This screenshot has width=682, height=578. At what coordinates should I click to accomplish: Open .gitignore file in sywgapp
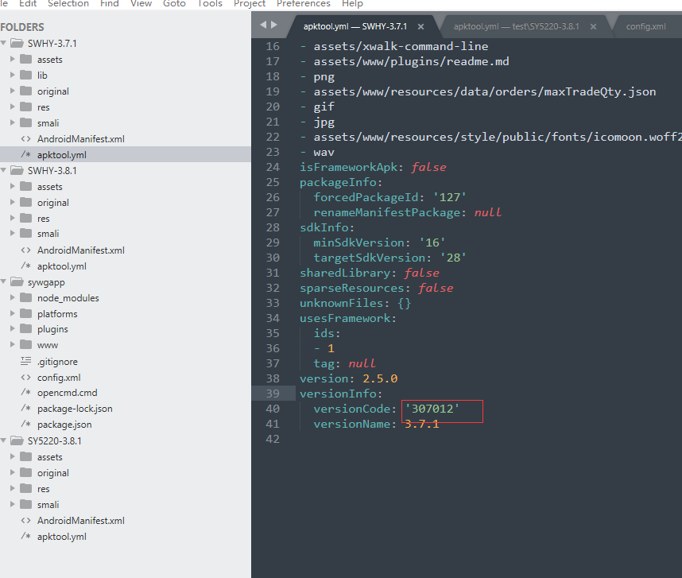(x=57, y=362)
